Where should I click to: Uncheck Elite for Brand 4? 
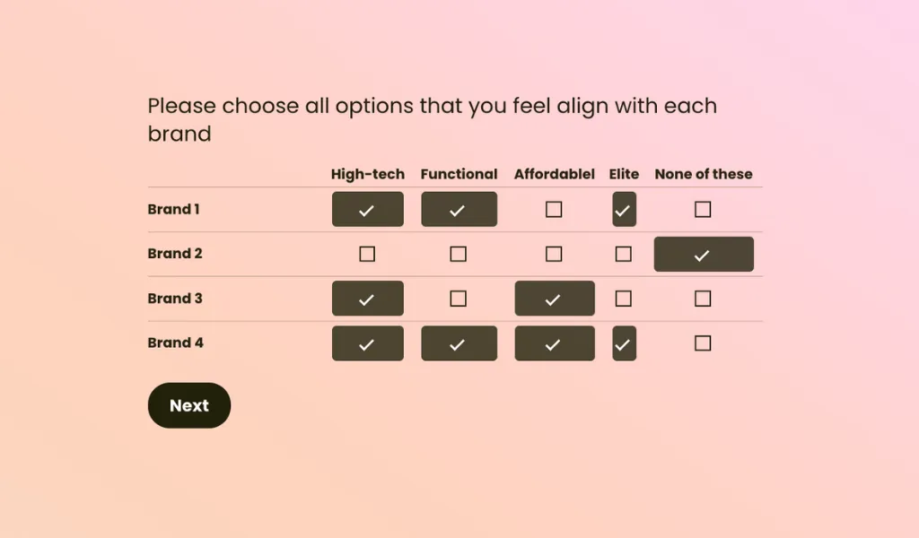click(x=624, y=343)
